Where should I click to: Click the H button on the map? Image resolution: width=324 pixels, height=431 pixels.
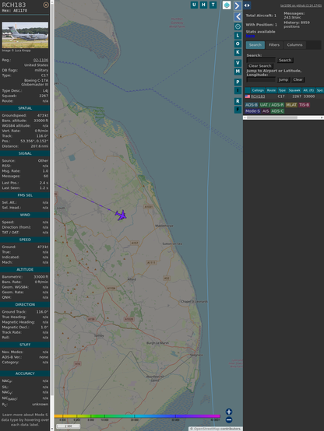click(203, 5)
